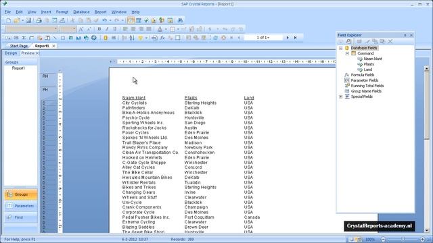This screenshot has height=243, width=433.
Task: Click the zoom out minus button
Action: point(384,239)
